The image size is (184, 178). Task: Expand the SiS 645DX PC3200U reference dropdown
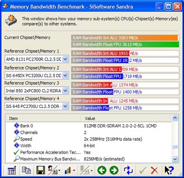(65, 75)
